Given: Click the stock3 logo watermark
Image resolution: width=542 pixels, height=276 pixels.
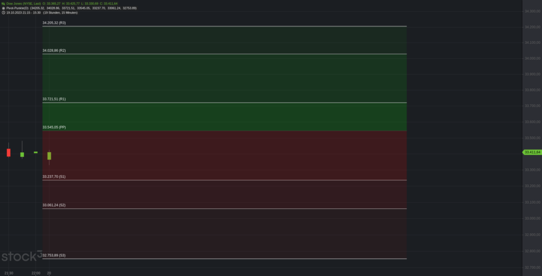Looking at the screenshot, I should 22,256.
